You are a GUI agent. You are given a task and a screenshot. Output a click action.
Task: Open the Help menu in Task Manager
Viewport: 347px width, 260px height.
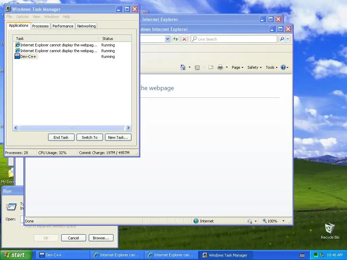[66, 17]
